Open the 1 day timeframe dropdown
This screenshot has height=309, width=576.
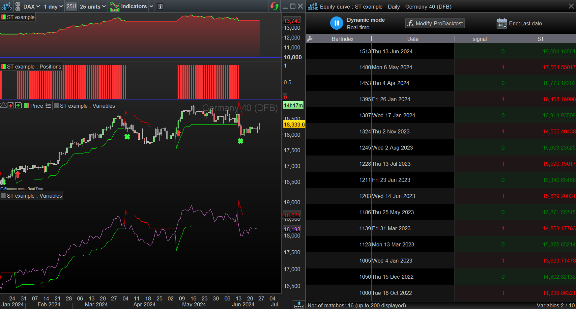point(53,6)
